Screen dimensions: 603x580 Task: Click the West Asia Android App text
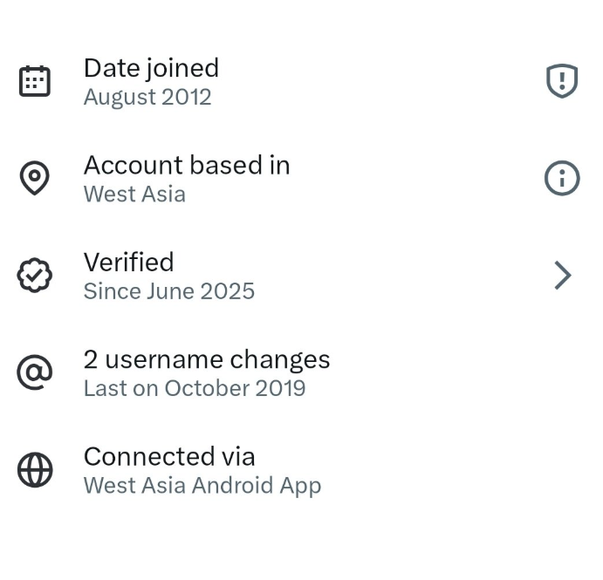202,486
